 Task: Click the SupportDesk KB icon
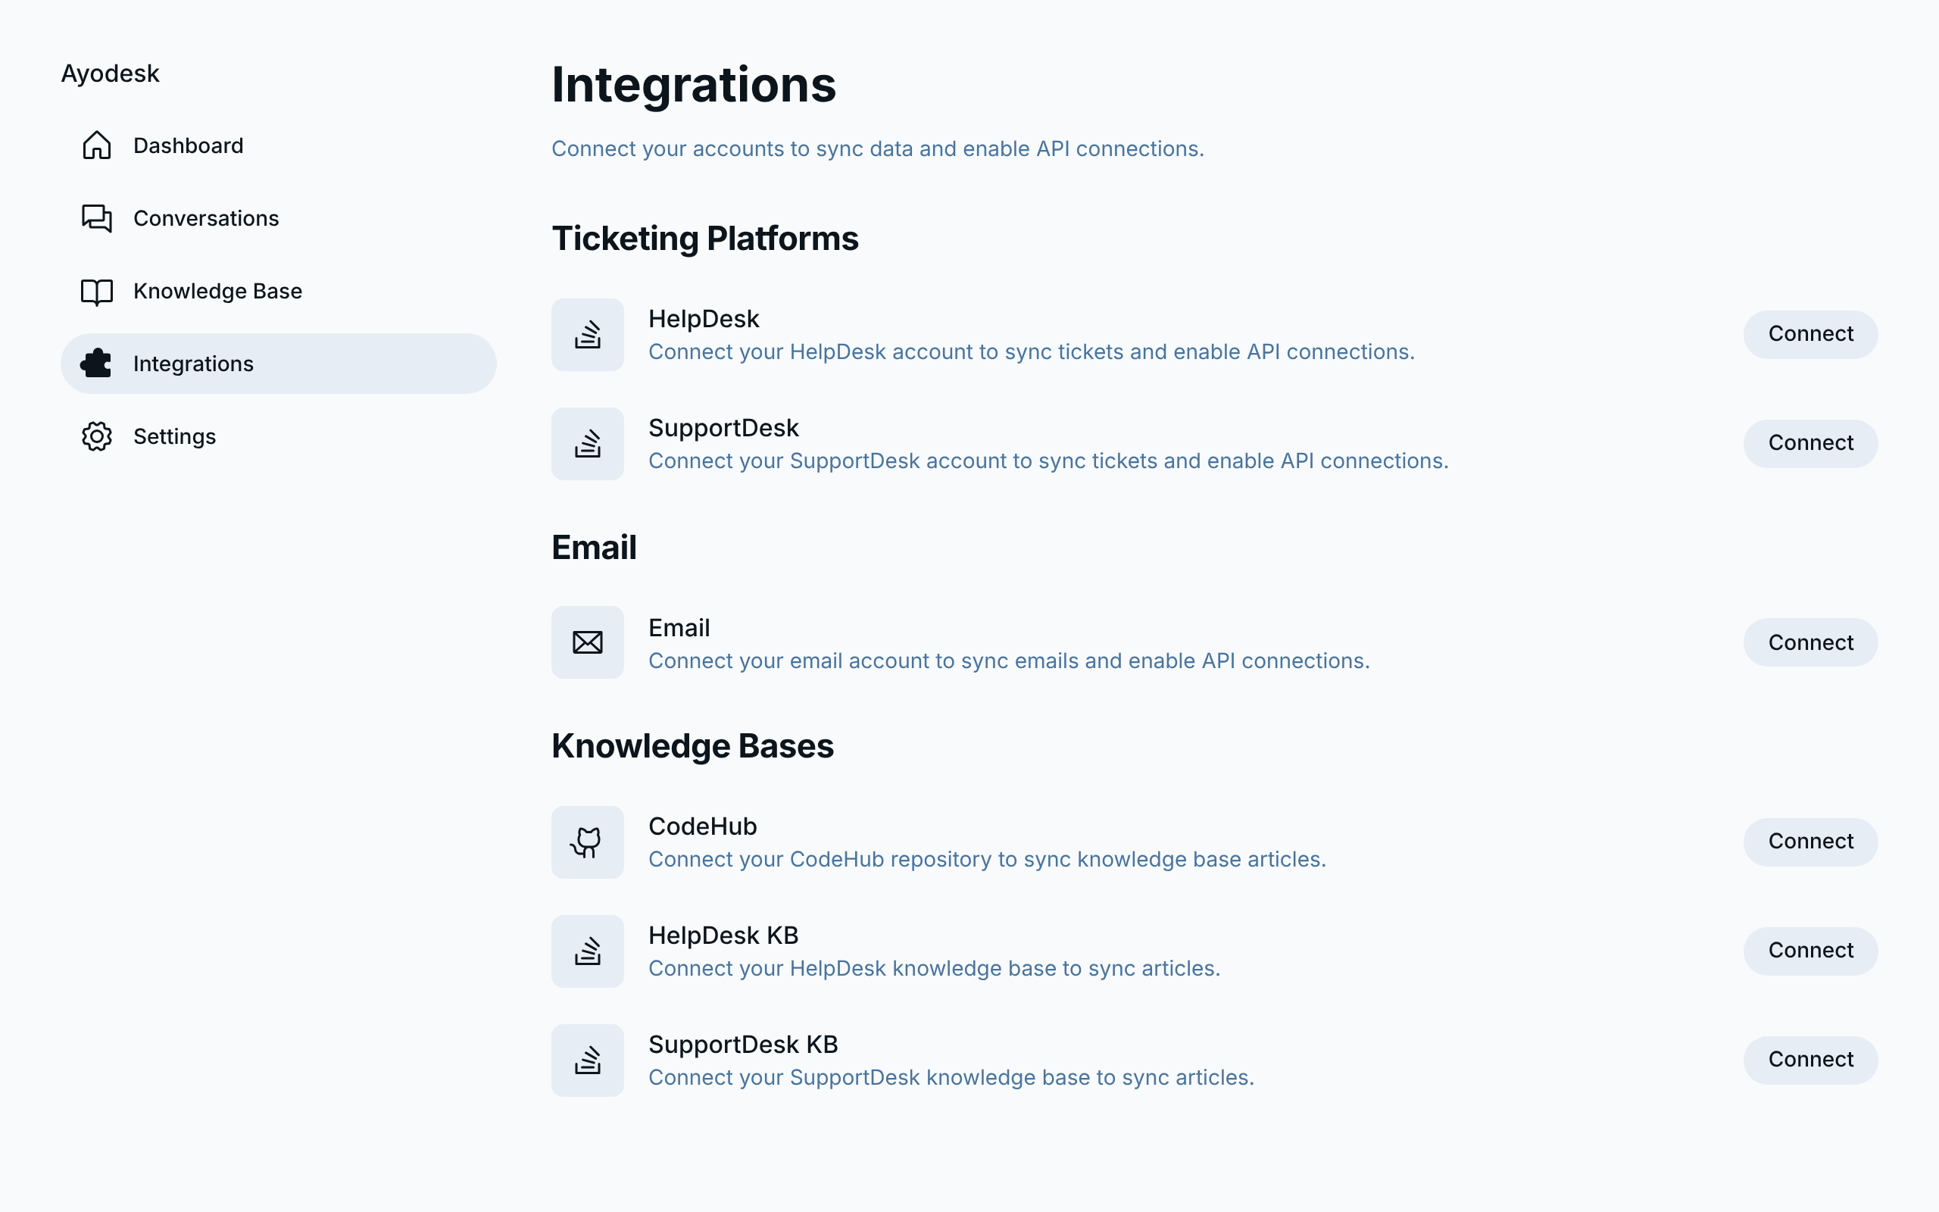pyautogui.click(x=587, y=1060)
